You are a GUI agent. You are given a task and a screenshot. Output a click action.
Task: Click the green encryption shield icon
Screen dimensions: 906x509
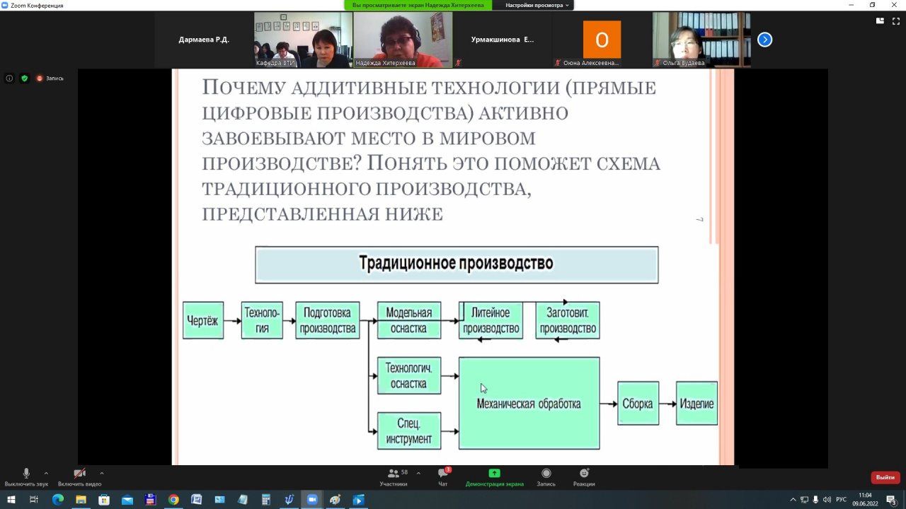coord(24,78)
